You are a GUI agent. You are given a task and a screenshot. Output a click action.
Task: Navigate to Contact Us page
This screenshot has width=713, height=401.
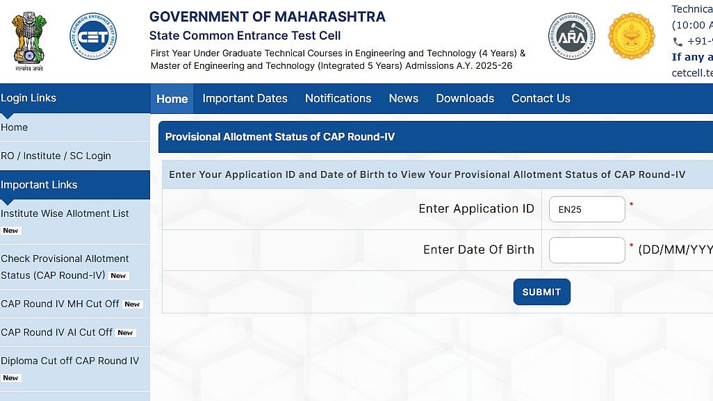(x=541, y=99)
